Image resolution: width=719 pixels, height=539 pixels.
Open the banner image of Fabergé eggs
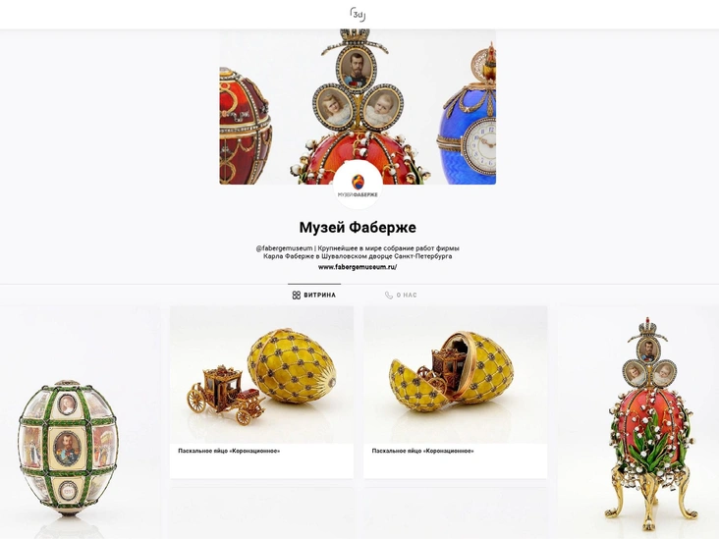(358, 107)
